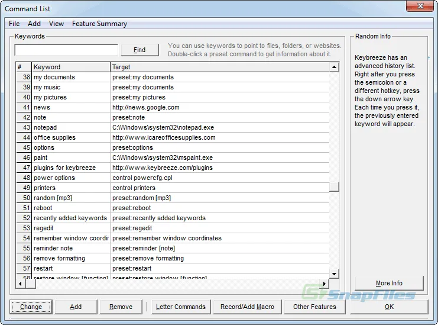Sort by the Keyword column header
Image resolution: width=438 pixels, height=325 pixels.
[71, 67]
